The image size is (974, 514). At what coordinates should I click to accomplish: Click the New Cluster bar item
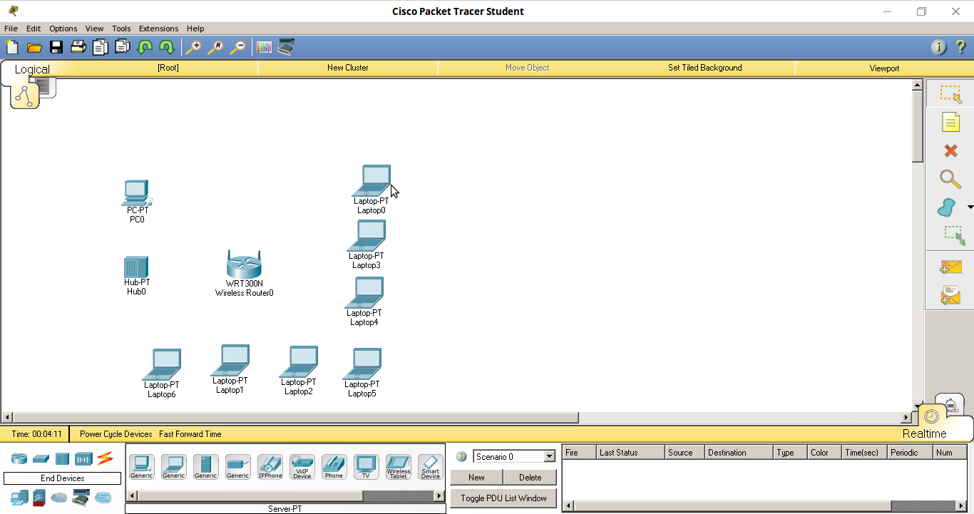[347, 68]
